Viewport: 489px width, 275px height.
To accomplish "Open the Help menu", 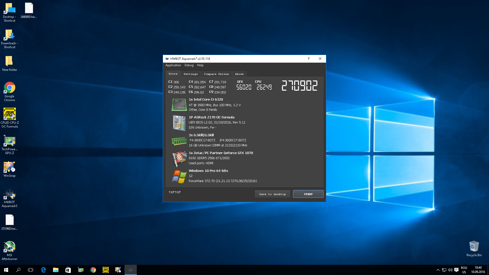I will 200,65.
